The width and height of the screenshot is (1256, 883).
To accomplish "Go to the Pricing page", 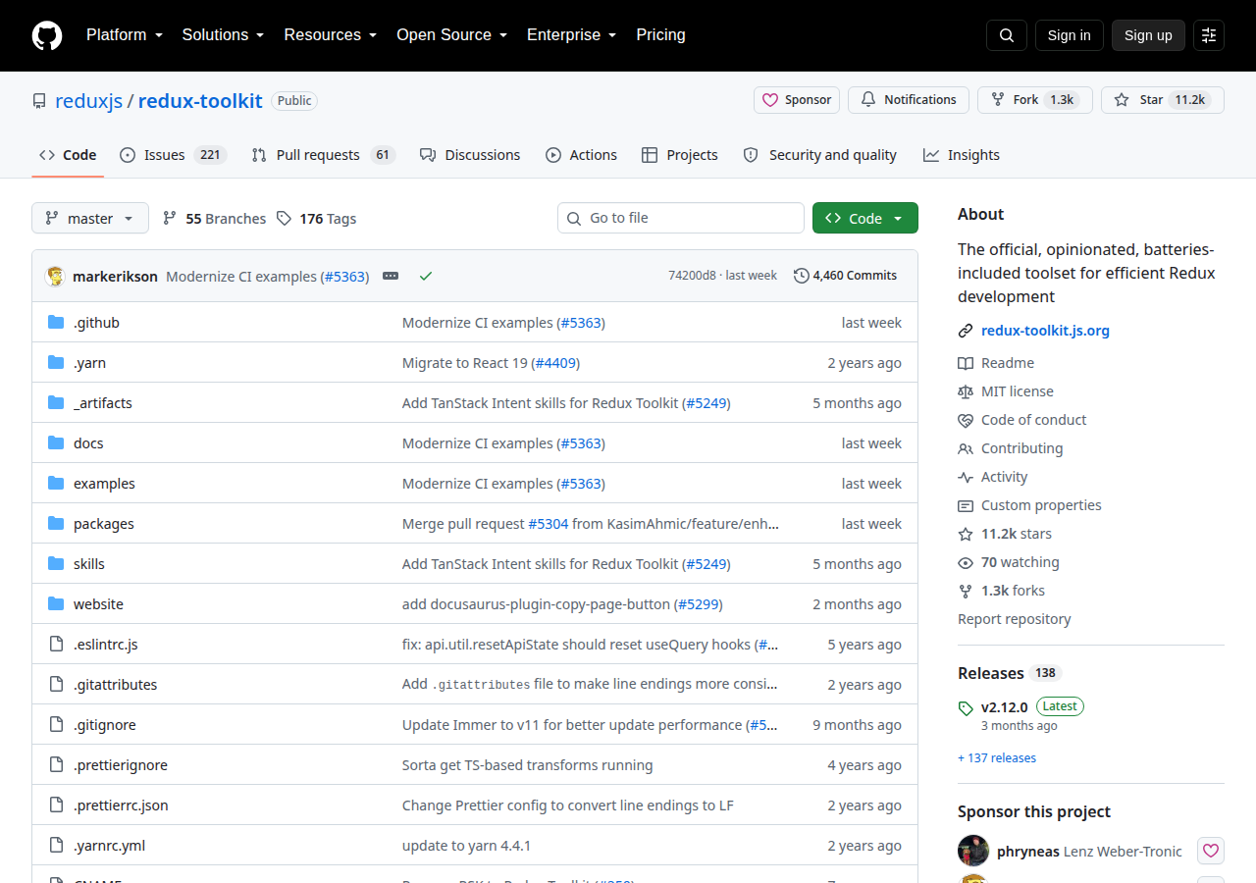I will 661,35.
